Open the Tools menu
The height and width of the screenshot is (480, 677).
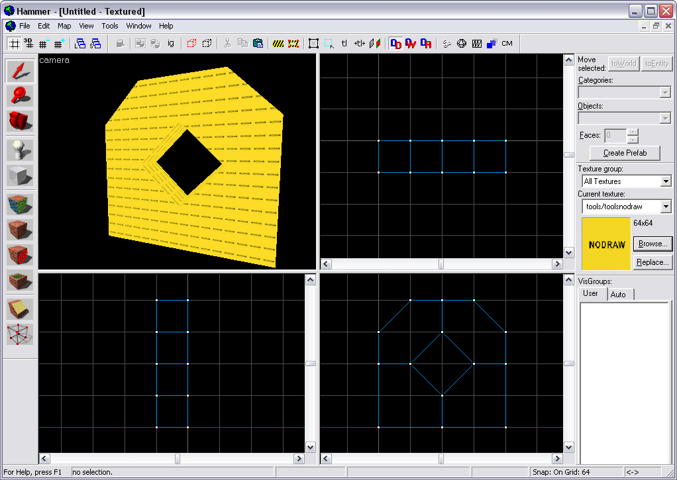click(x=110, y=26)
